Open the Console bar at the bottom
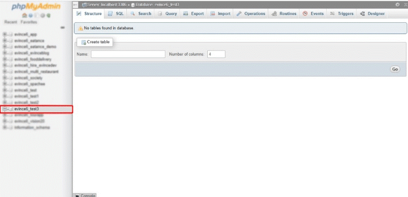 [85, 195]
